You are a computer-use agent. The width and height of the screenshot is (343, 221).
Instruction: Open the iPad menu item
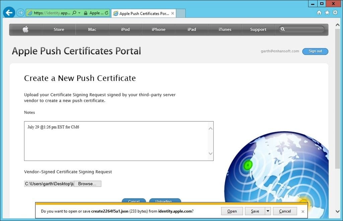192,29
